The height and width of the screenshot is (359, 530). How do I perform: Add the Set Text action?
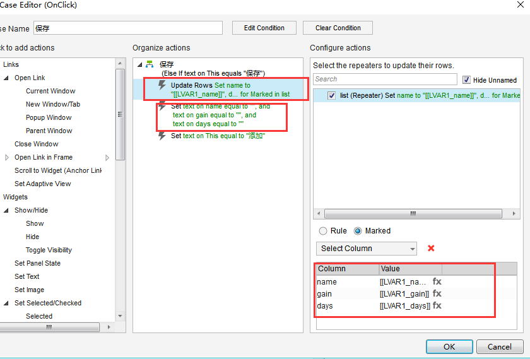tap(26, 276)
